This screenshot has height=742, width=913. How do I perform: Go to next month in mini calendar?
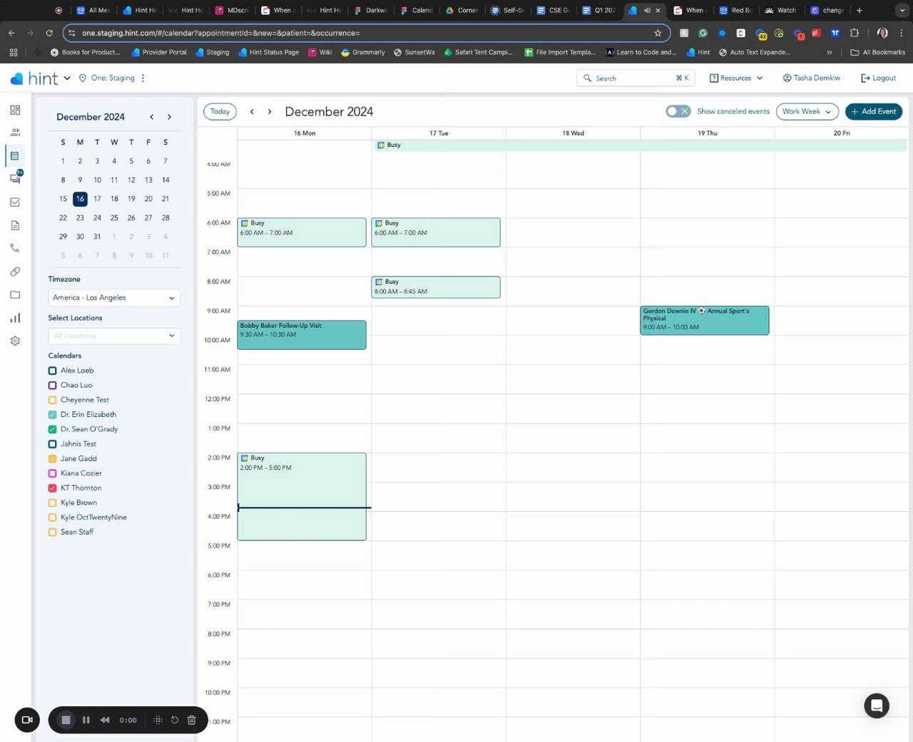pos(169,117)
